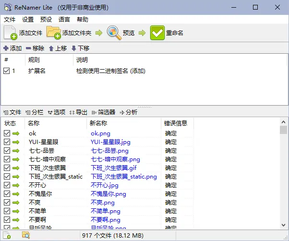Screen dimensions: 289x241
Task: Uncheck the 七七-品尝 file checkbox
Action: click(7, 151)
